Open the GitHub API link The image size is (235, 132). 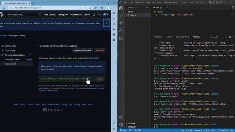(94, 58)
